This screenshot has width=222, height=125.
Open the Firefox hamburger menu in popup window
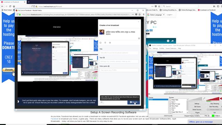pyautogui.click(x=143, y=15)
